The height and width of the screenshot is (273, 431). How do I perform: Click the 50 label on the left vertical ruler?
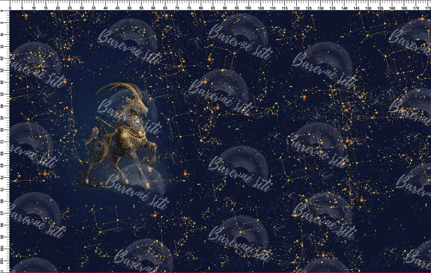coord(2,130)
